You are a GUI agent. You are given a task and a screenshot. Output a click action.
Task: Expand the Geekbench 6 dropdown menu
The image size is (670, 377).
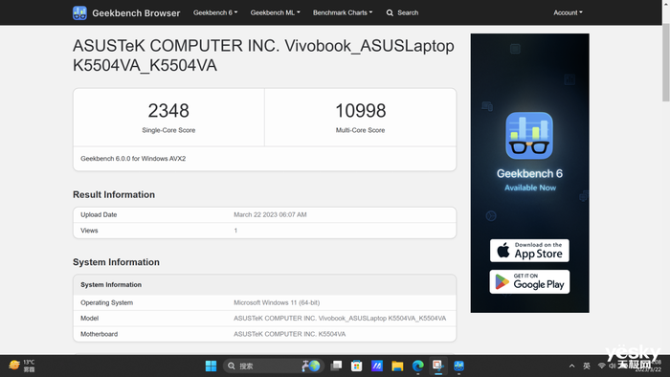(x=215, y=12)
